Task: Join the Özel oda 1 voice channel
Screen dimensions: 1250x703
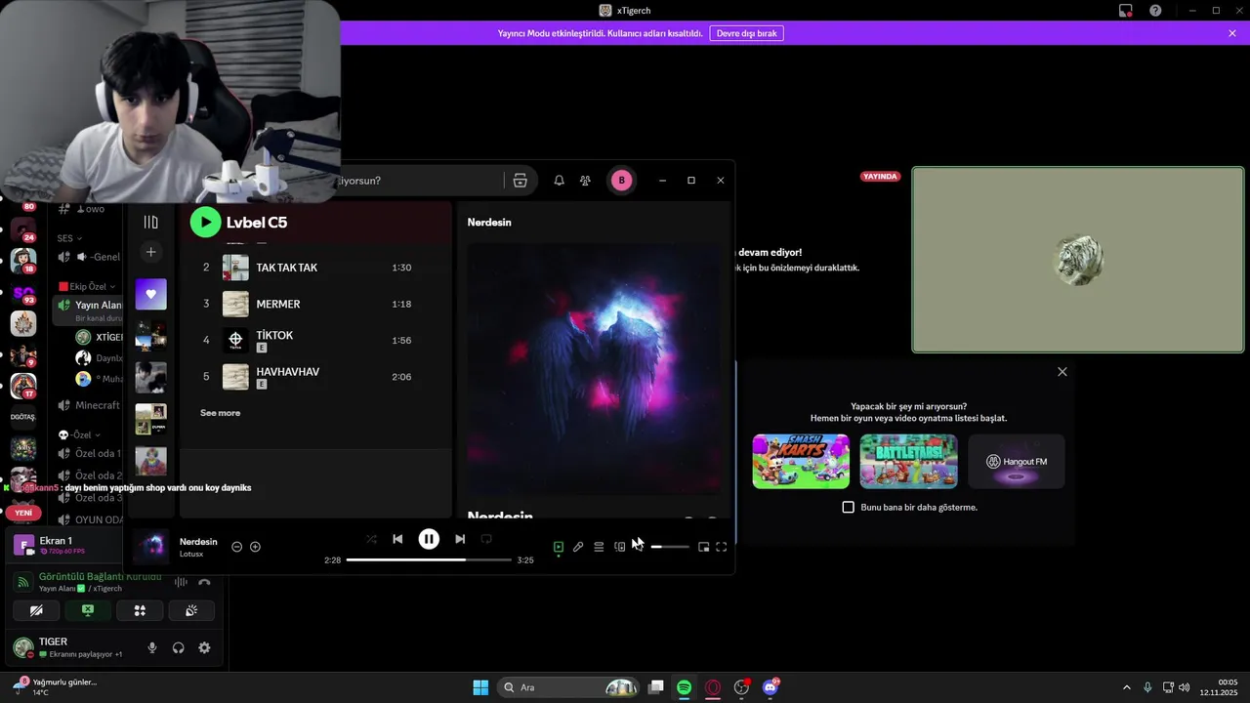Action: click(x=90, y=454)
